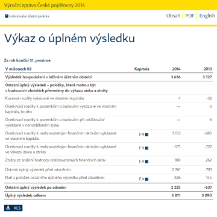This screenshot has height=217, width=217.
Task: Click the value 2 761
Action: pos(176,169)
